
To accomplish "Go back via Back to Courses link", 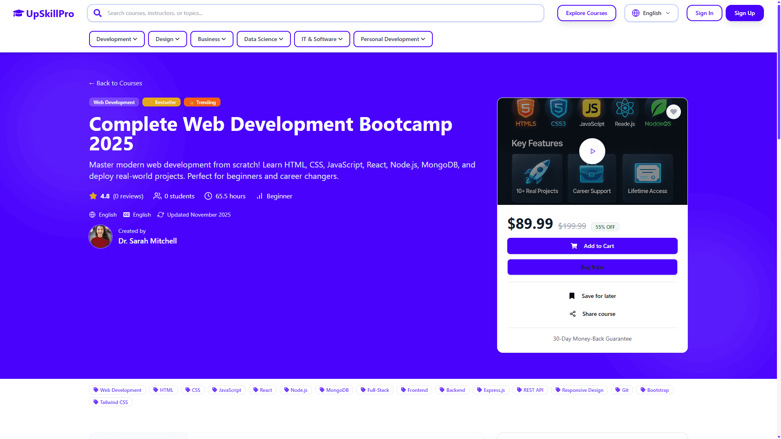I will coord(116,83).
